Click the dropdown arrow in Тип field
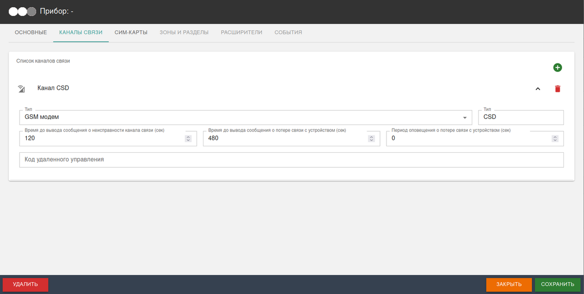584x294 pixels. click(x=464, y=118)
